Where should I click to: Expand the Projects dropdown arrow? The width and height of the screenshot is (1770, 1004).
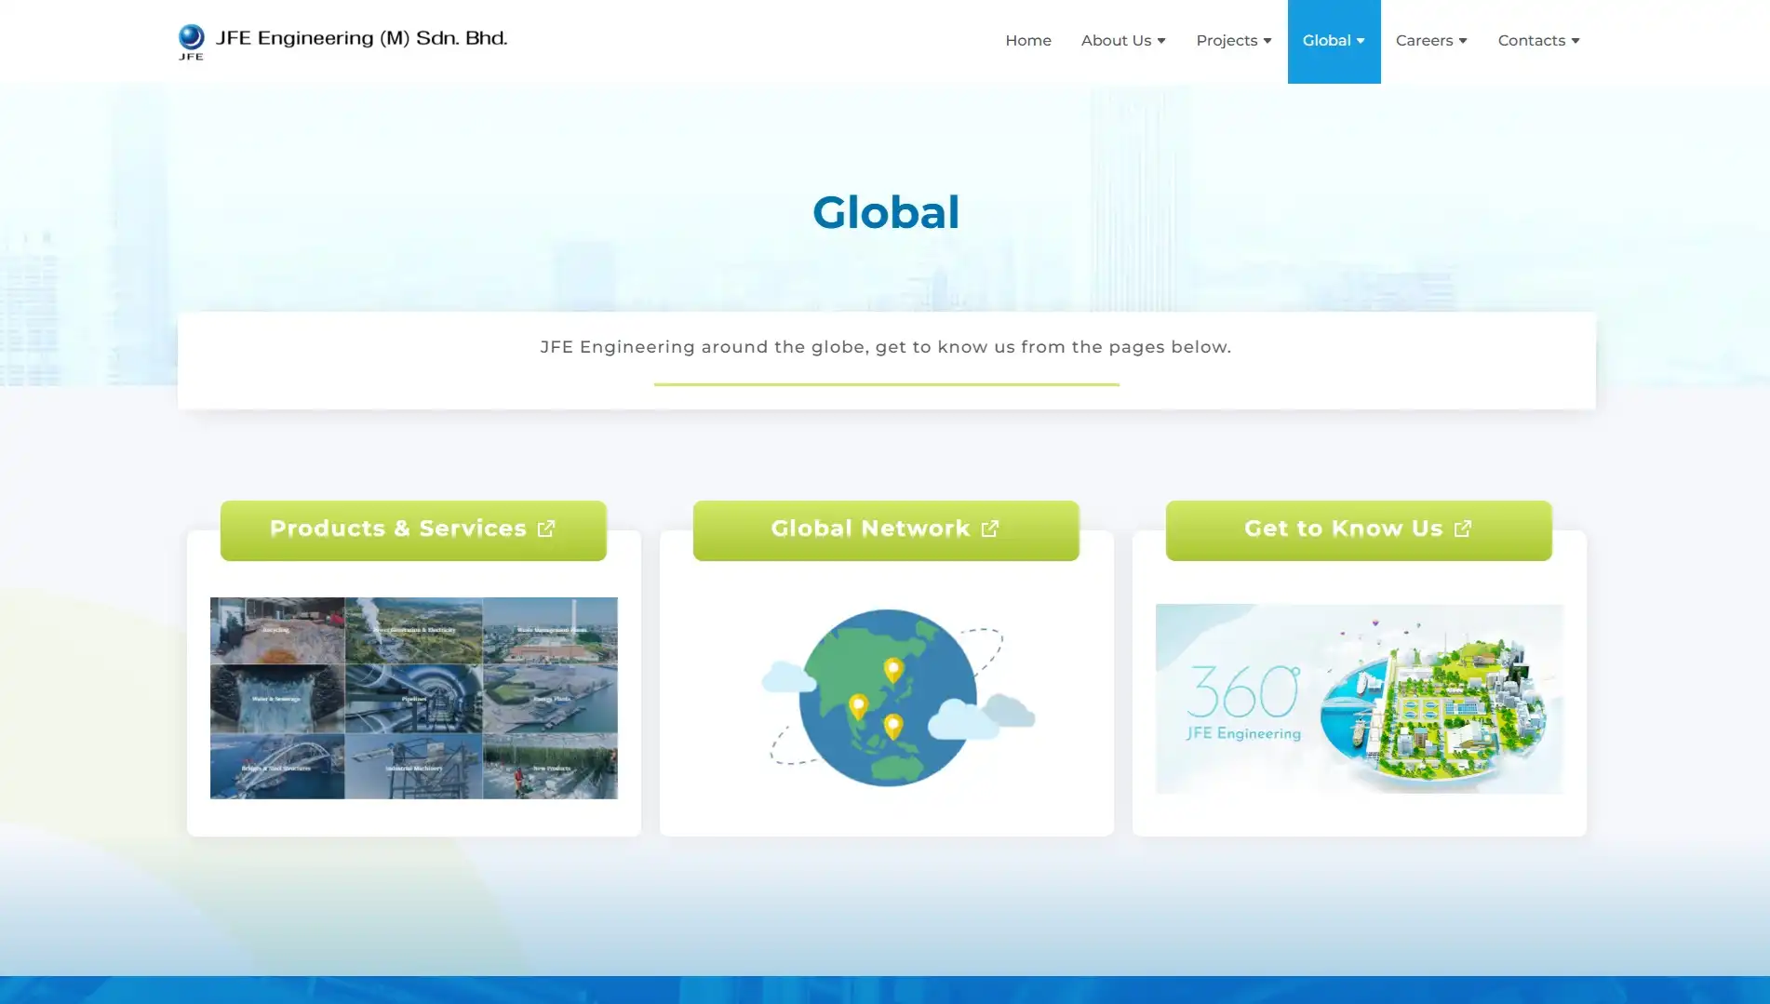[x=1267, y=41]
